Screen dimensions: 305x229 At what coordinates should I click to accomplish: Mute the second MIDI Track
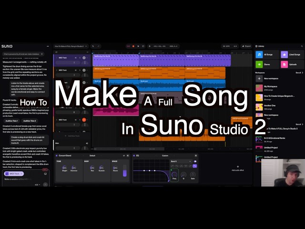point(76,70)
